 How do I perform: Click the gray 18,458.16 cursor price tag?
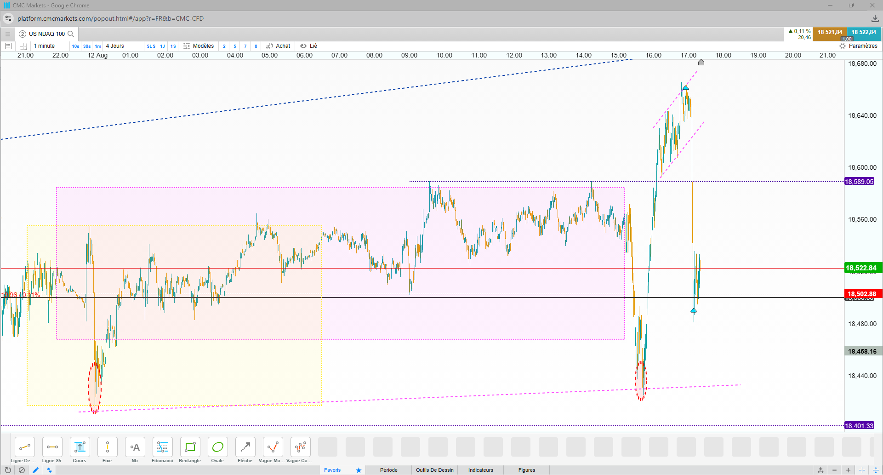point(863,351)
